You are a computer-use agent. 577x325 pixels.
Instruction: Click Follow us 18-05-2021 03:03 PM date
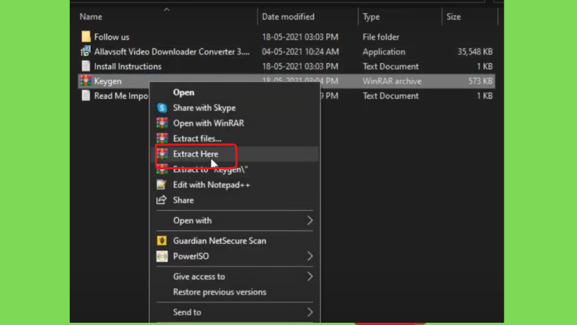point(300,37)
